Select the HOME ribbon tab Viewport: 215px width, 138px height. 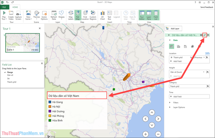[15, 7]
